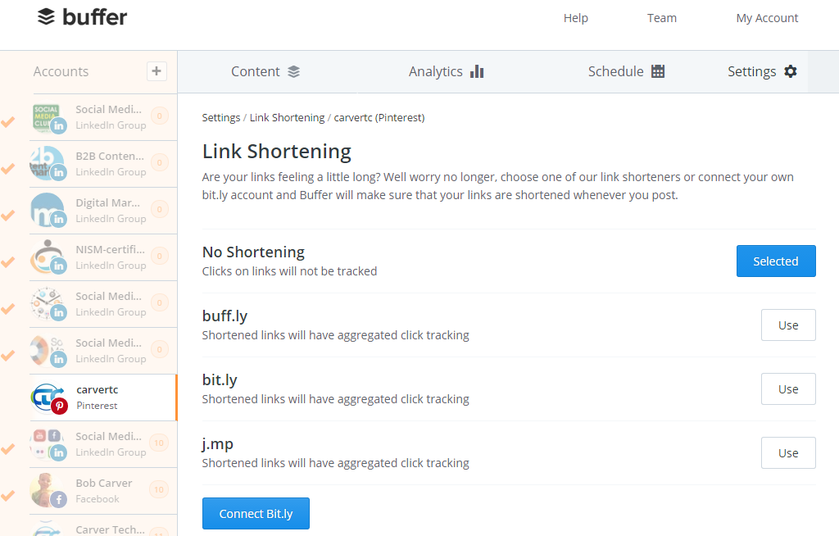This screenshot has width=839, height=536.
Task: Select the Digital Mar... account name
Action: click(x=107, y=203)
